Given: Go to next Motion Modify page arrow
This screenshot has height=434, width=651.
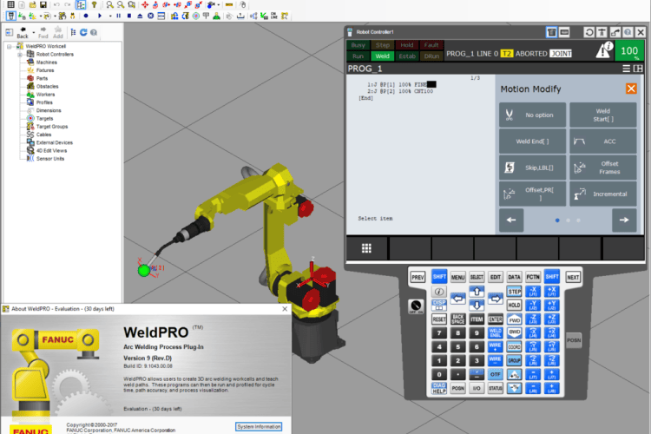Looking at the screenshot, I should pos(623,220).
